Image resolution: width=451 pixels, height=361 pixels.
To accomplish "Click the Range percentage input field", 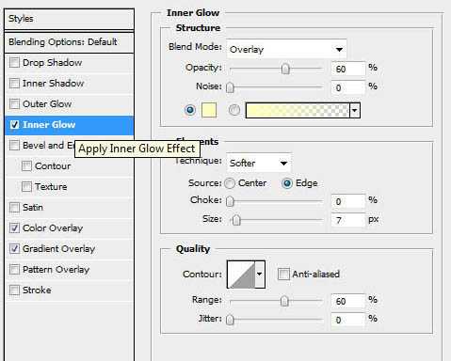I will click(x=348, y=301).
